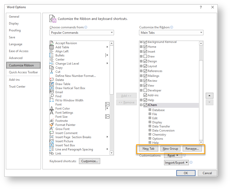
Task: Uncheck the JChem tab checkbox
Action: (x=145, y=105)
